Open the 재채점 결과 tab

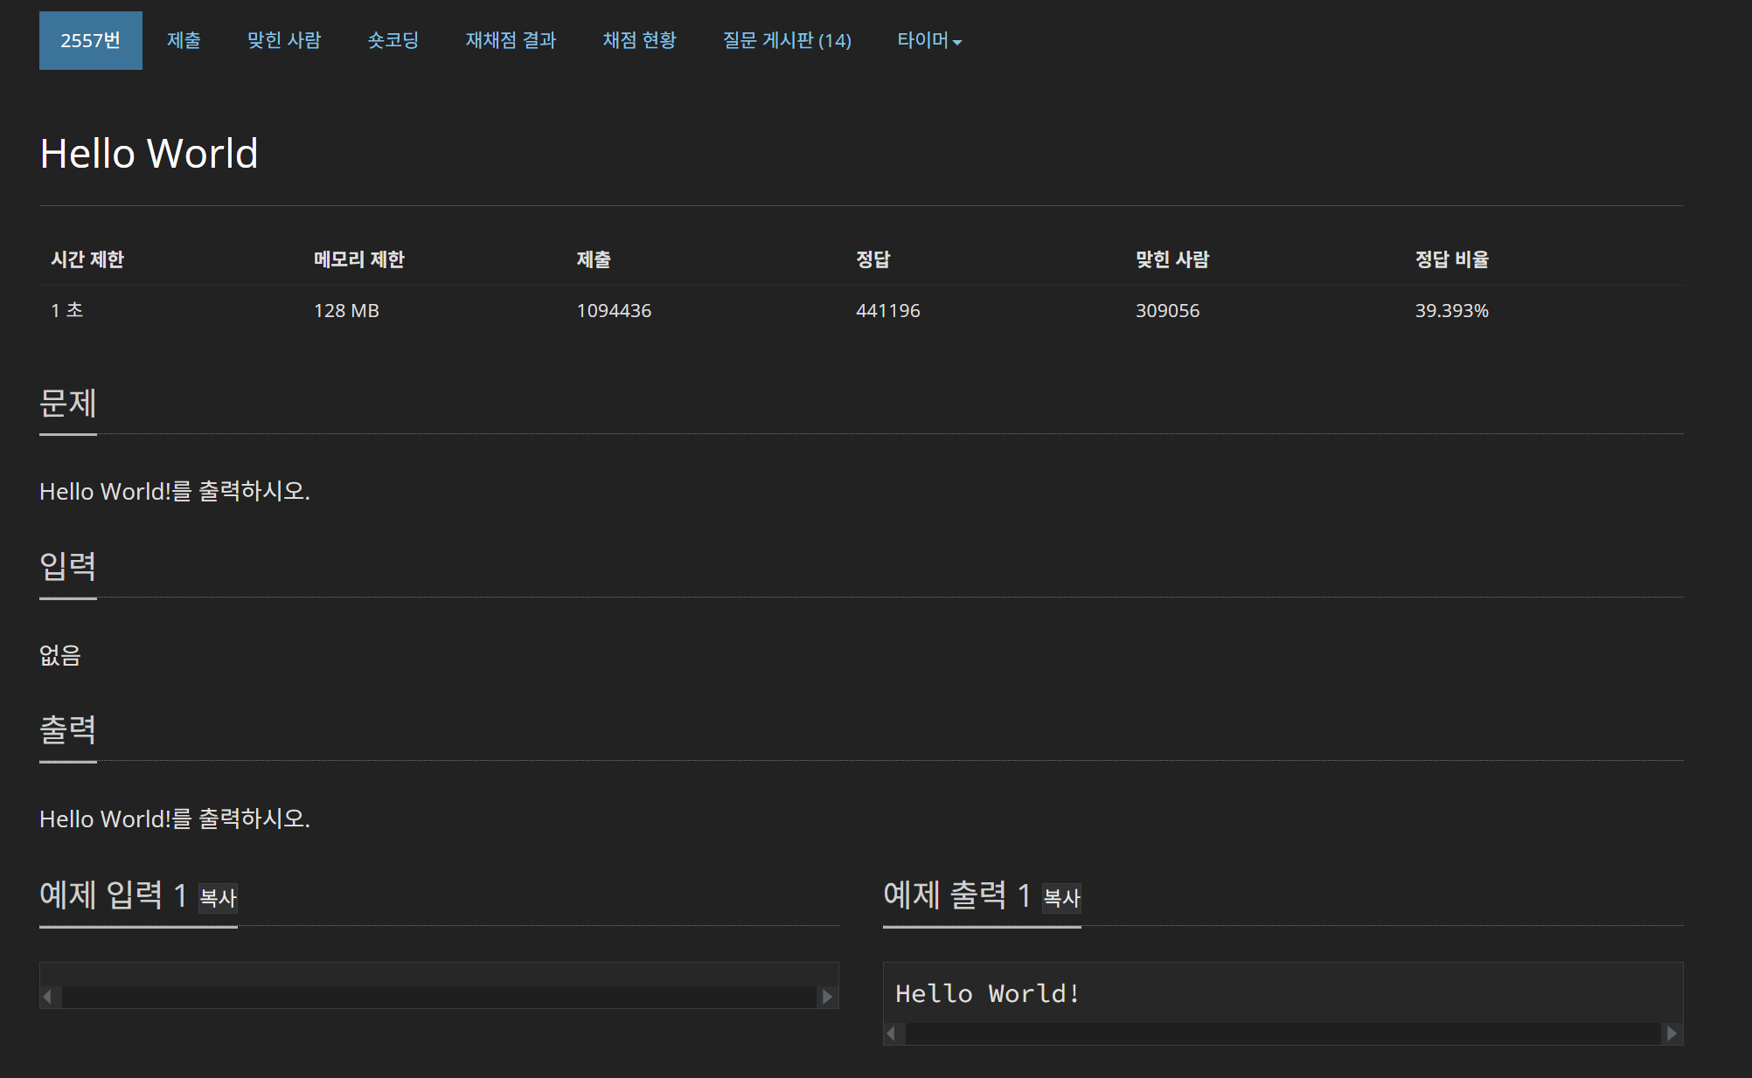point(511,40)
